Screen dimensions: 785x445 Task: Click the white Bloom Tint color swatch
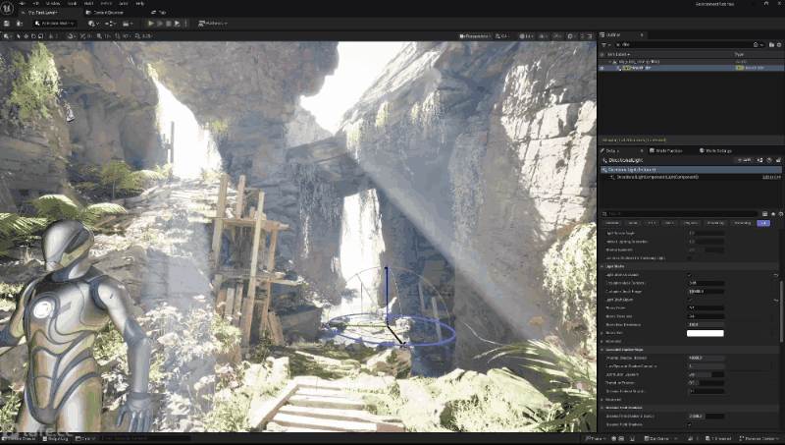[x=705, y=333]
